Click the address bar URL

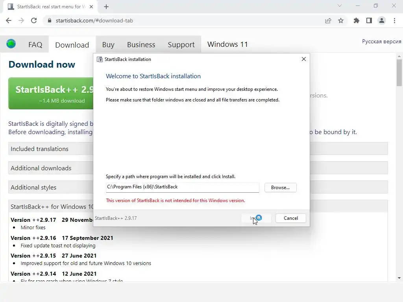94,20
